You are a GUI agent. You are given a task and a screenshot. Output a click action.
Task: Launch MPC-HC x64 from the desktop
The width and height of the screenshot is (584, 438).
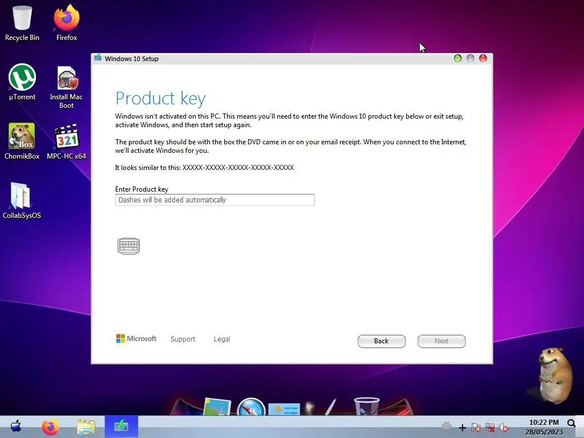click(x=66, y=141)
